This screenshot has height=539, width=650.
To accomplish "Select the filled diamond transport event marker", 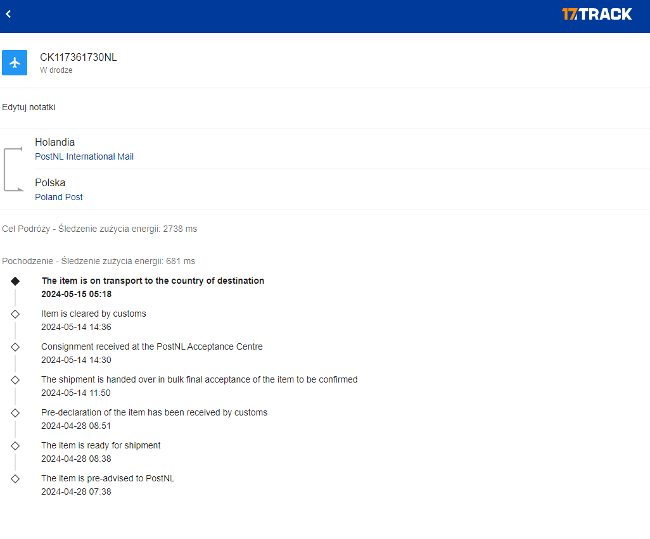I will 15,281.
